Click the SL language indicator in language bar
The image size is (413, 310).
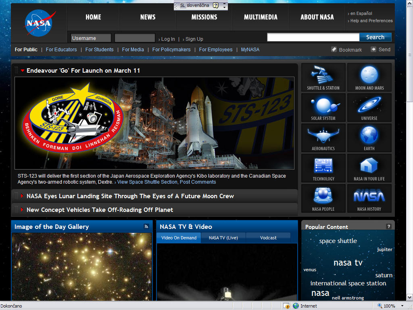pos(183,5)
